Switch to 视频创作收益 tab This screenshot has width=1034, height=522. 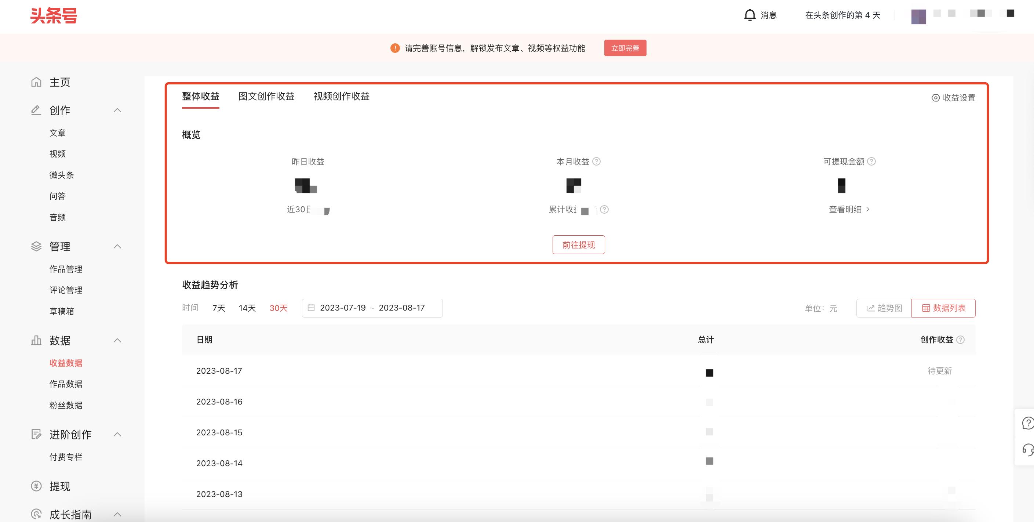[341, 97]
